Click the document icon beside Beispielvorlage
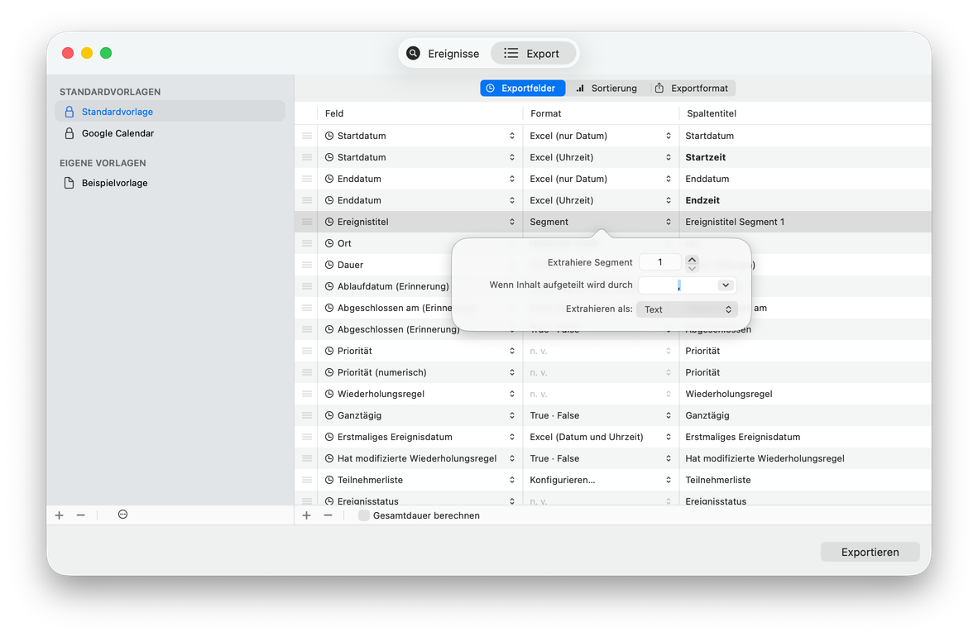 pos(70,183)
